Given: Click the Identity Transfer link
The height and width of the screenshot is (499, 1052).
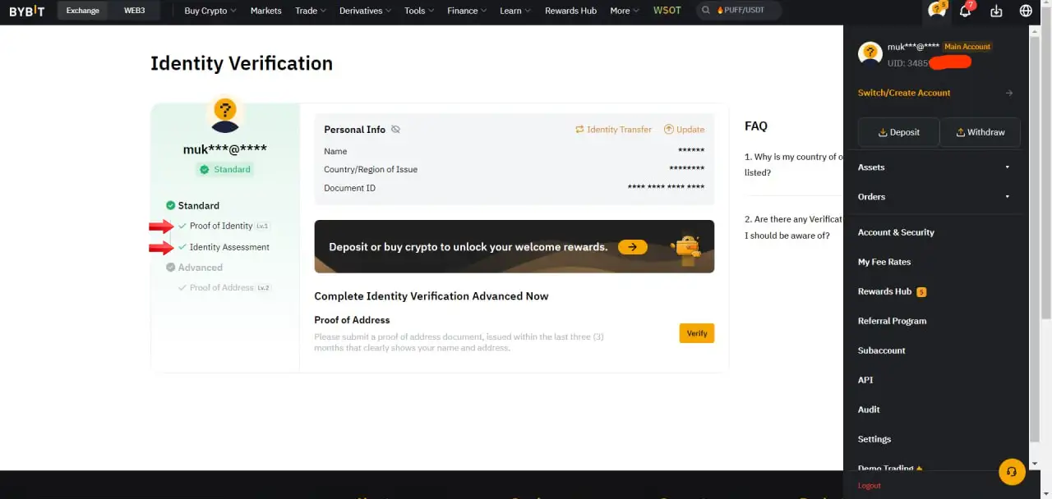Looking at the screenshot, I should [613, 130].
